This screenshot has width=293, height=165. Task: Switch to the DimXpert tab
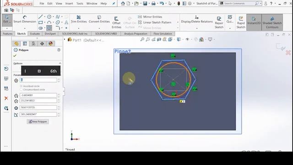click(x=50, y=33)
